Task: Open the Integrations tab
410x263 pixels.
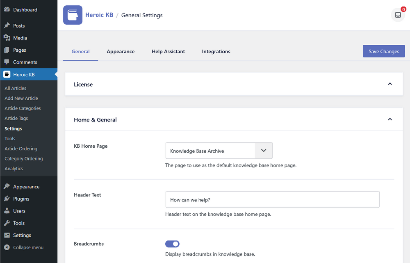Action: 216,52
